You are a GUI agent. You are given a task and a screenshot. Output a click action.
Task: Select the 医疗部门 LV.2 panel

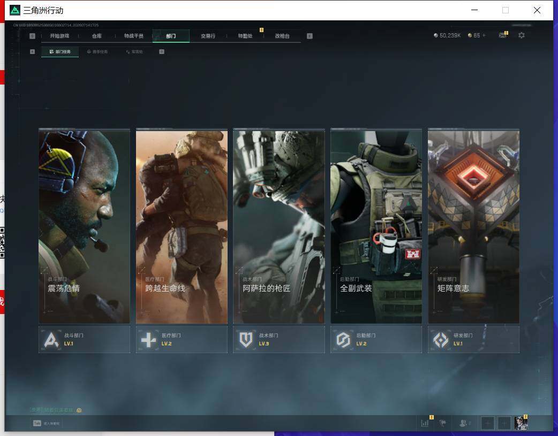tap(182, 340)
